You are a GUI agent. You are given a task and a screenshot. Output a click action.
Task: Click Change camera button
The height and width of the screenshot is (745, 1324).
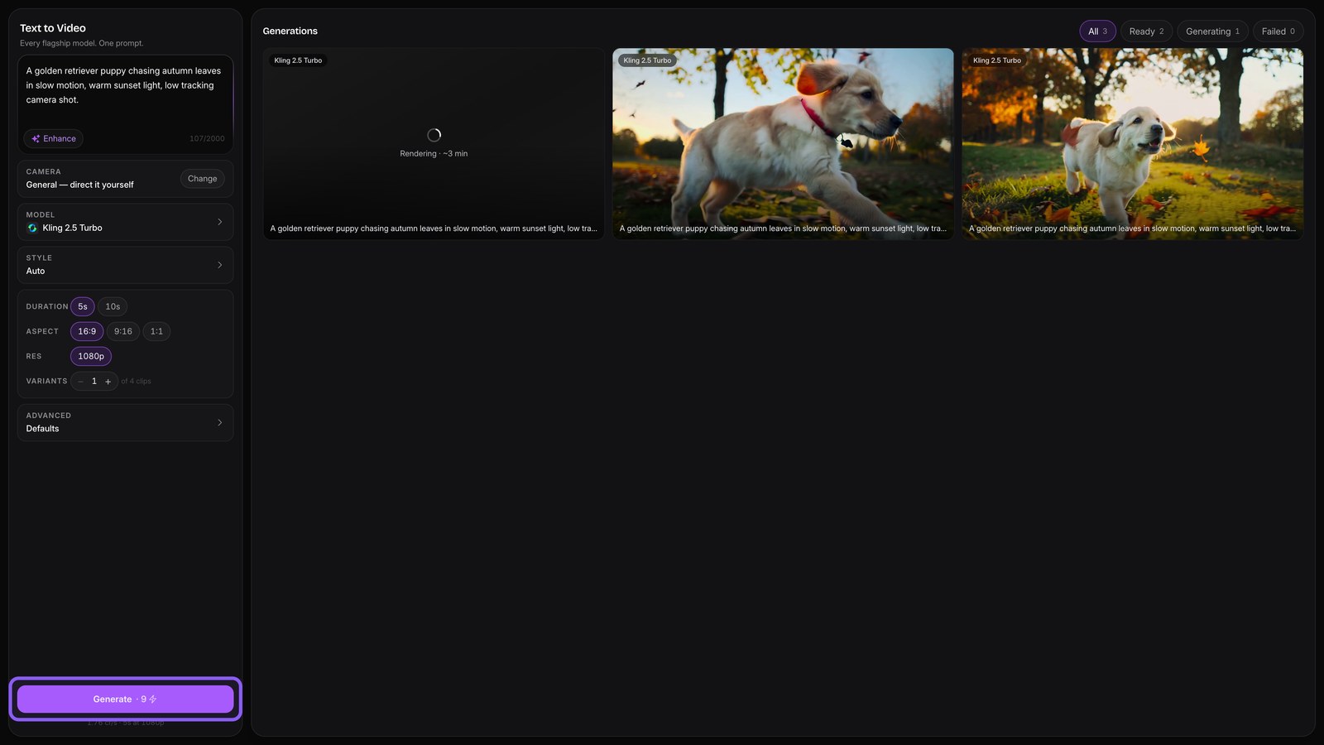202,179
